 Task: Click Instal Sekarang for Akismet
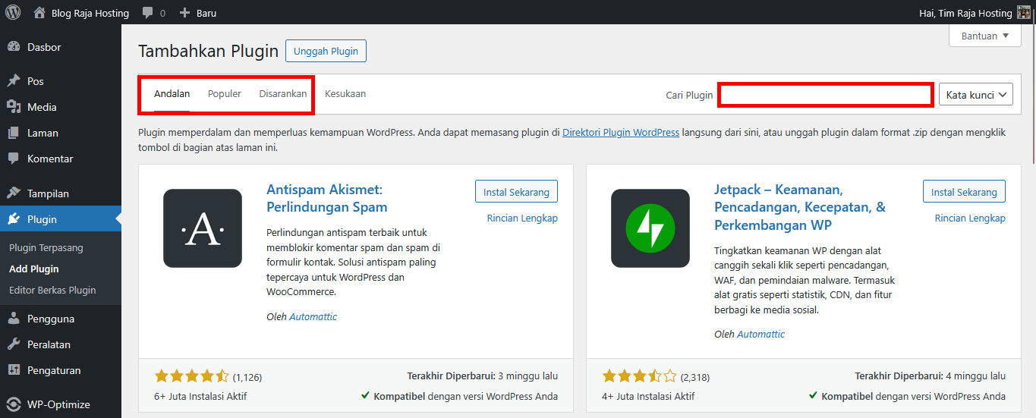pos(516,192)
